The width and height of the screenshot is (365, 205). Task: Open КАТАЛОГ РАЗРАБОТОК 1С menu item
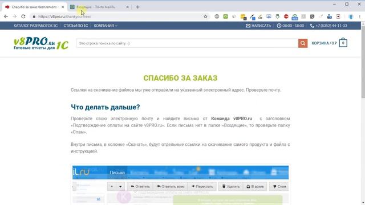35,26
